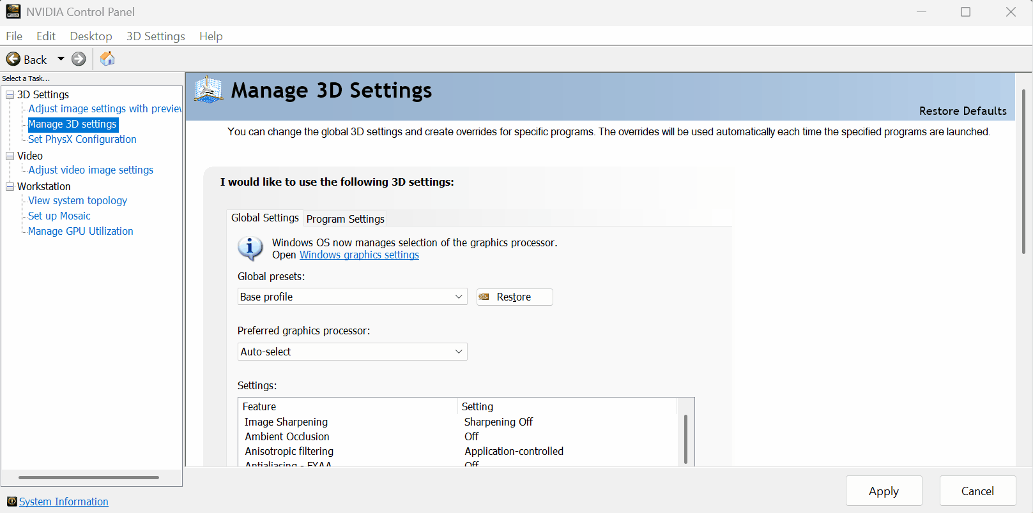This screenshot has width=1033, height=513.
Task: Click the Restore button next to presets
Action: coord(515,297)
